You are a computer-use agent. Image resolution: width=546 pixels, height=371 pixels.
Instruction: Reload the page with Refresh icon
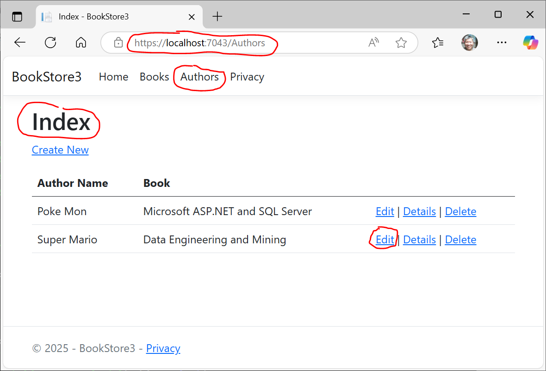[x=50, y=43]
